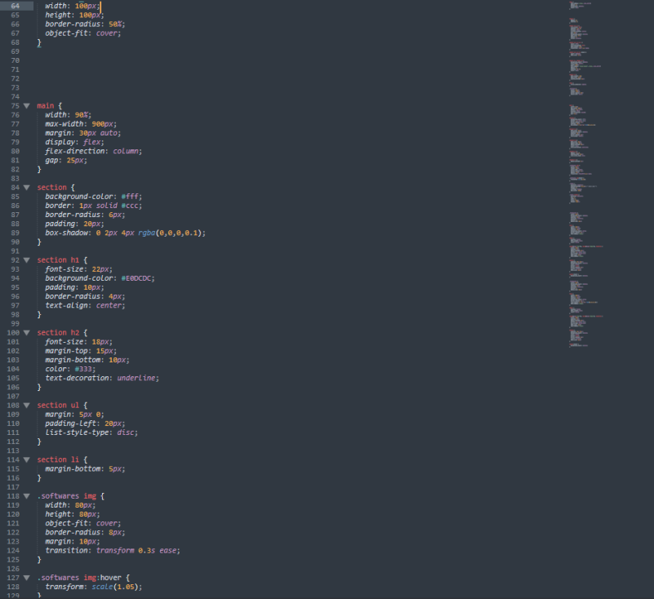This screenshot has height=599, width=654.
Task: Place cursor on text-decoration underline value
Action: click(137, 378)
